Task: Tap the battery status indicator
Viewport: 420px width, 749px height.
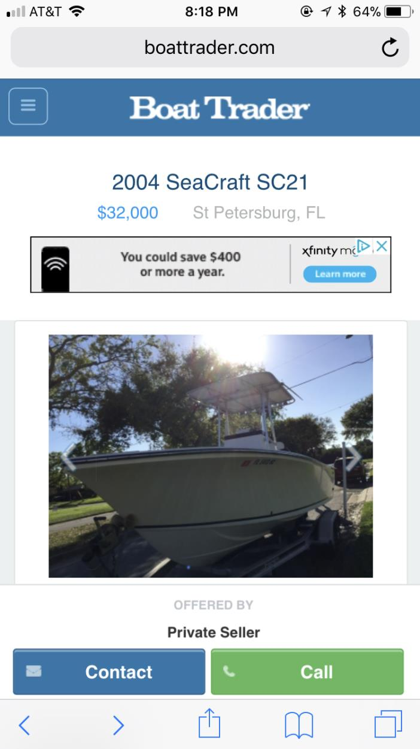Action: click(x=398, y=11)
